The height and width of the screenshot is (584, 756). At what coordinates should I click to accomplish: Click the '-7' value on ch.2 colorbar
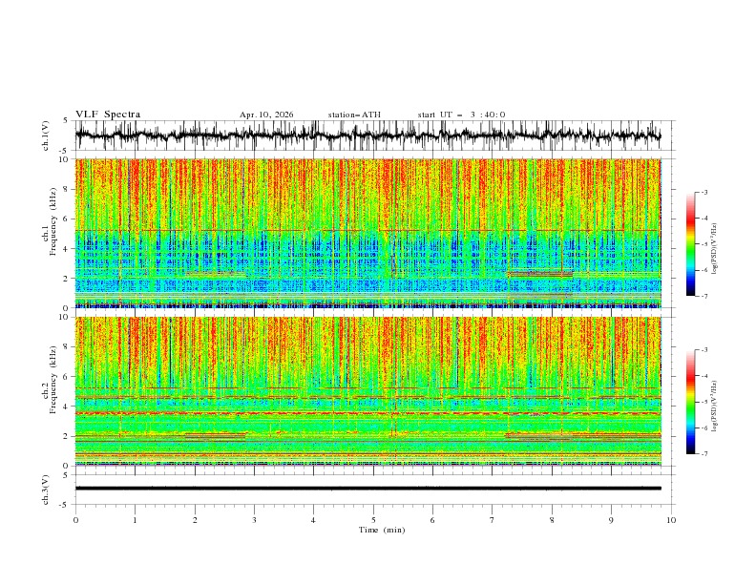pyautogui.click(x=703, y=453)
